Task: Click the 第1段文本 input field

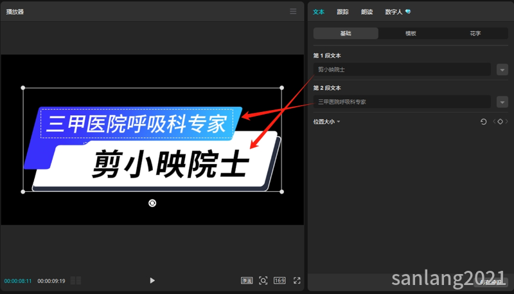Action: (402, 69)
